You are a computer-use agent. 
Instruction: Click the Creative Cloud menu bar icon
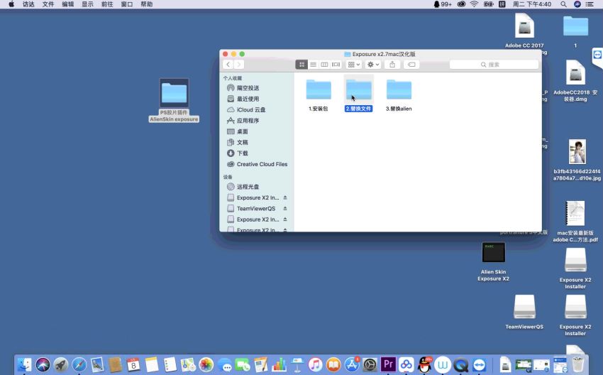pyautogui.click(x=462, y=4)
